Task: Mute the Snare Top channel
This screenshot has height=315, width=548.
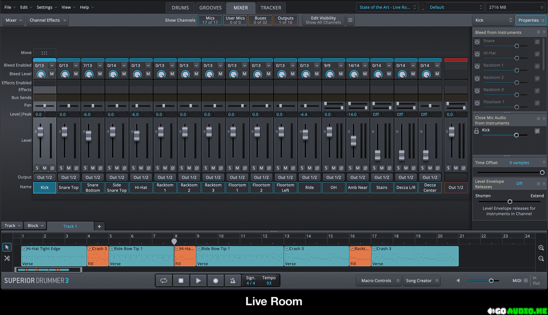Action: [x=69, y=168]
